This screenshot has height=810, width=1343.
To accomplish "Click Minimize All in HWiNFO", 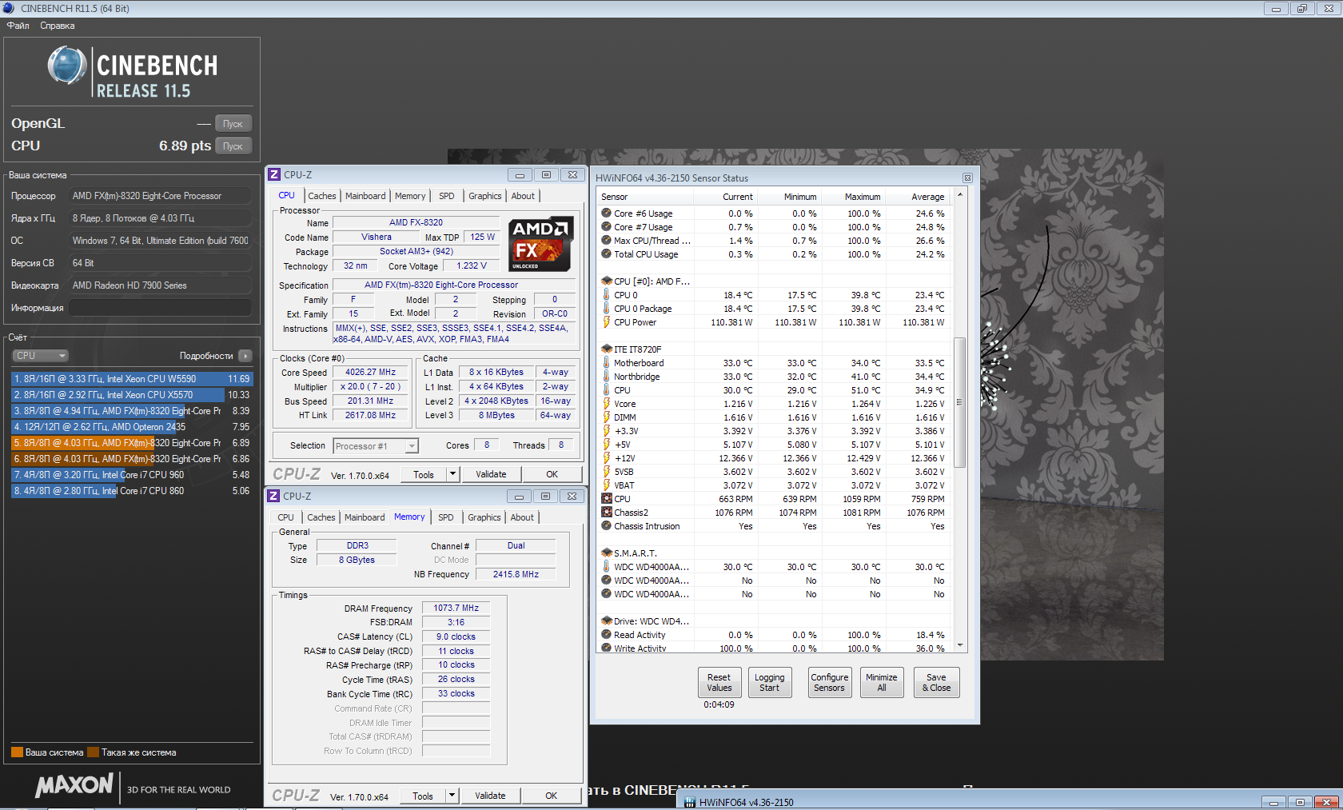I will point(882,682).
